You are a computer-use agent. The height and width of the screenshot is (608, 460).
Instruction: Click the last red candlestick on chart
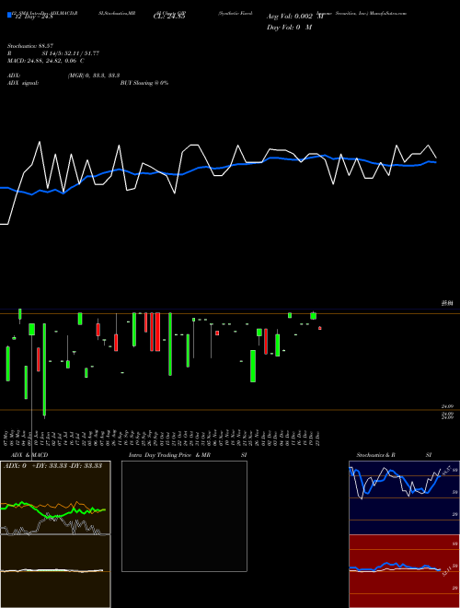320,328
